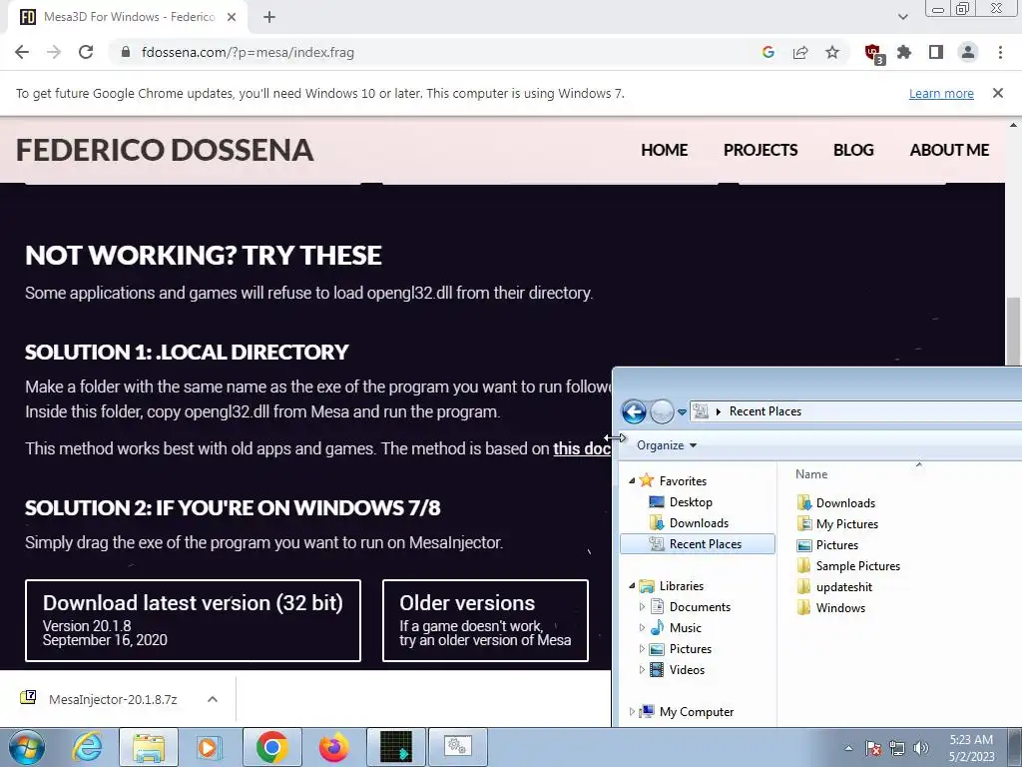Show hidden tray icons arrow
The image size is (1022, 767).
pyautogui.click(x=848, y=748)
